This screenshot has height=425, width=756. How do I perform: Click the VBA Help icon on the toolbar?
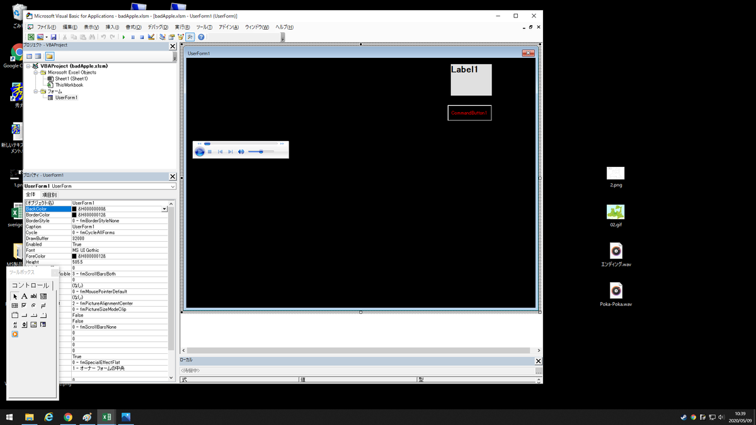point(201,37)
